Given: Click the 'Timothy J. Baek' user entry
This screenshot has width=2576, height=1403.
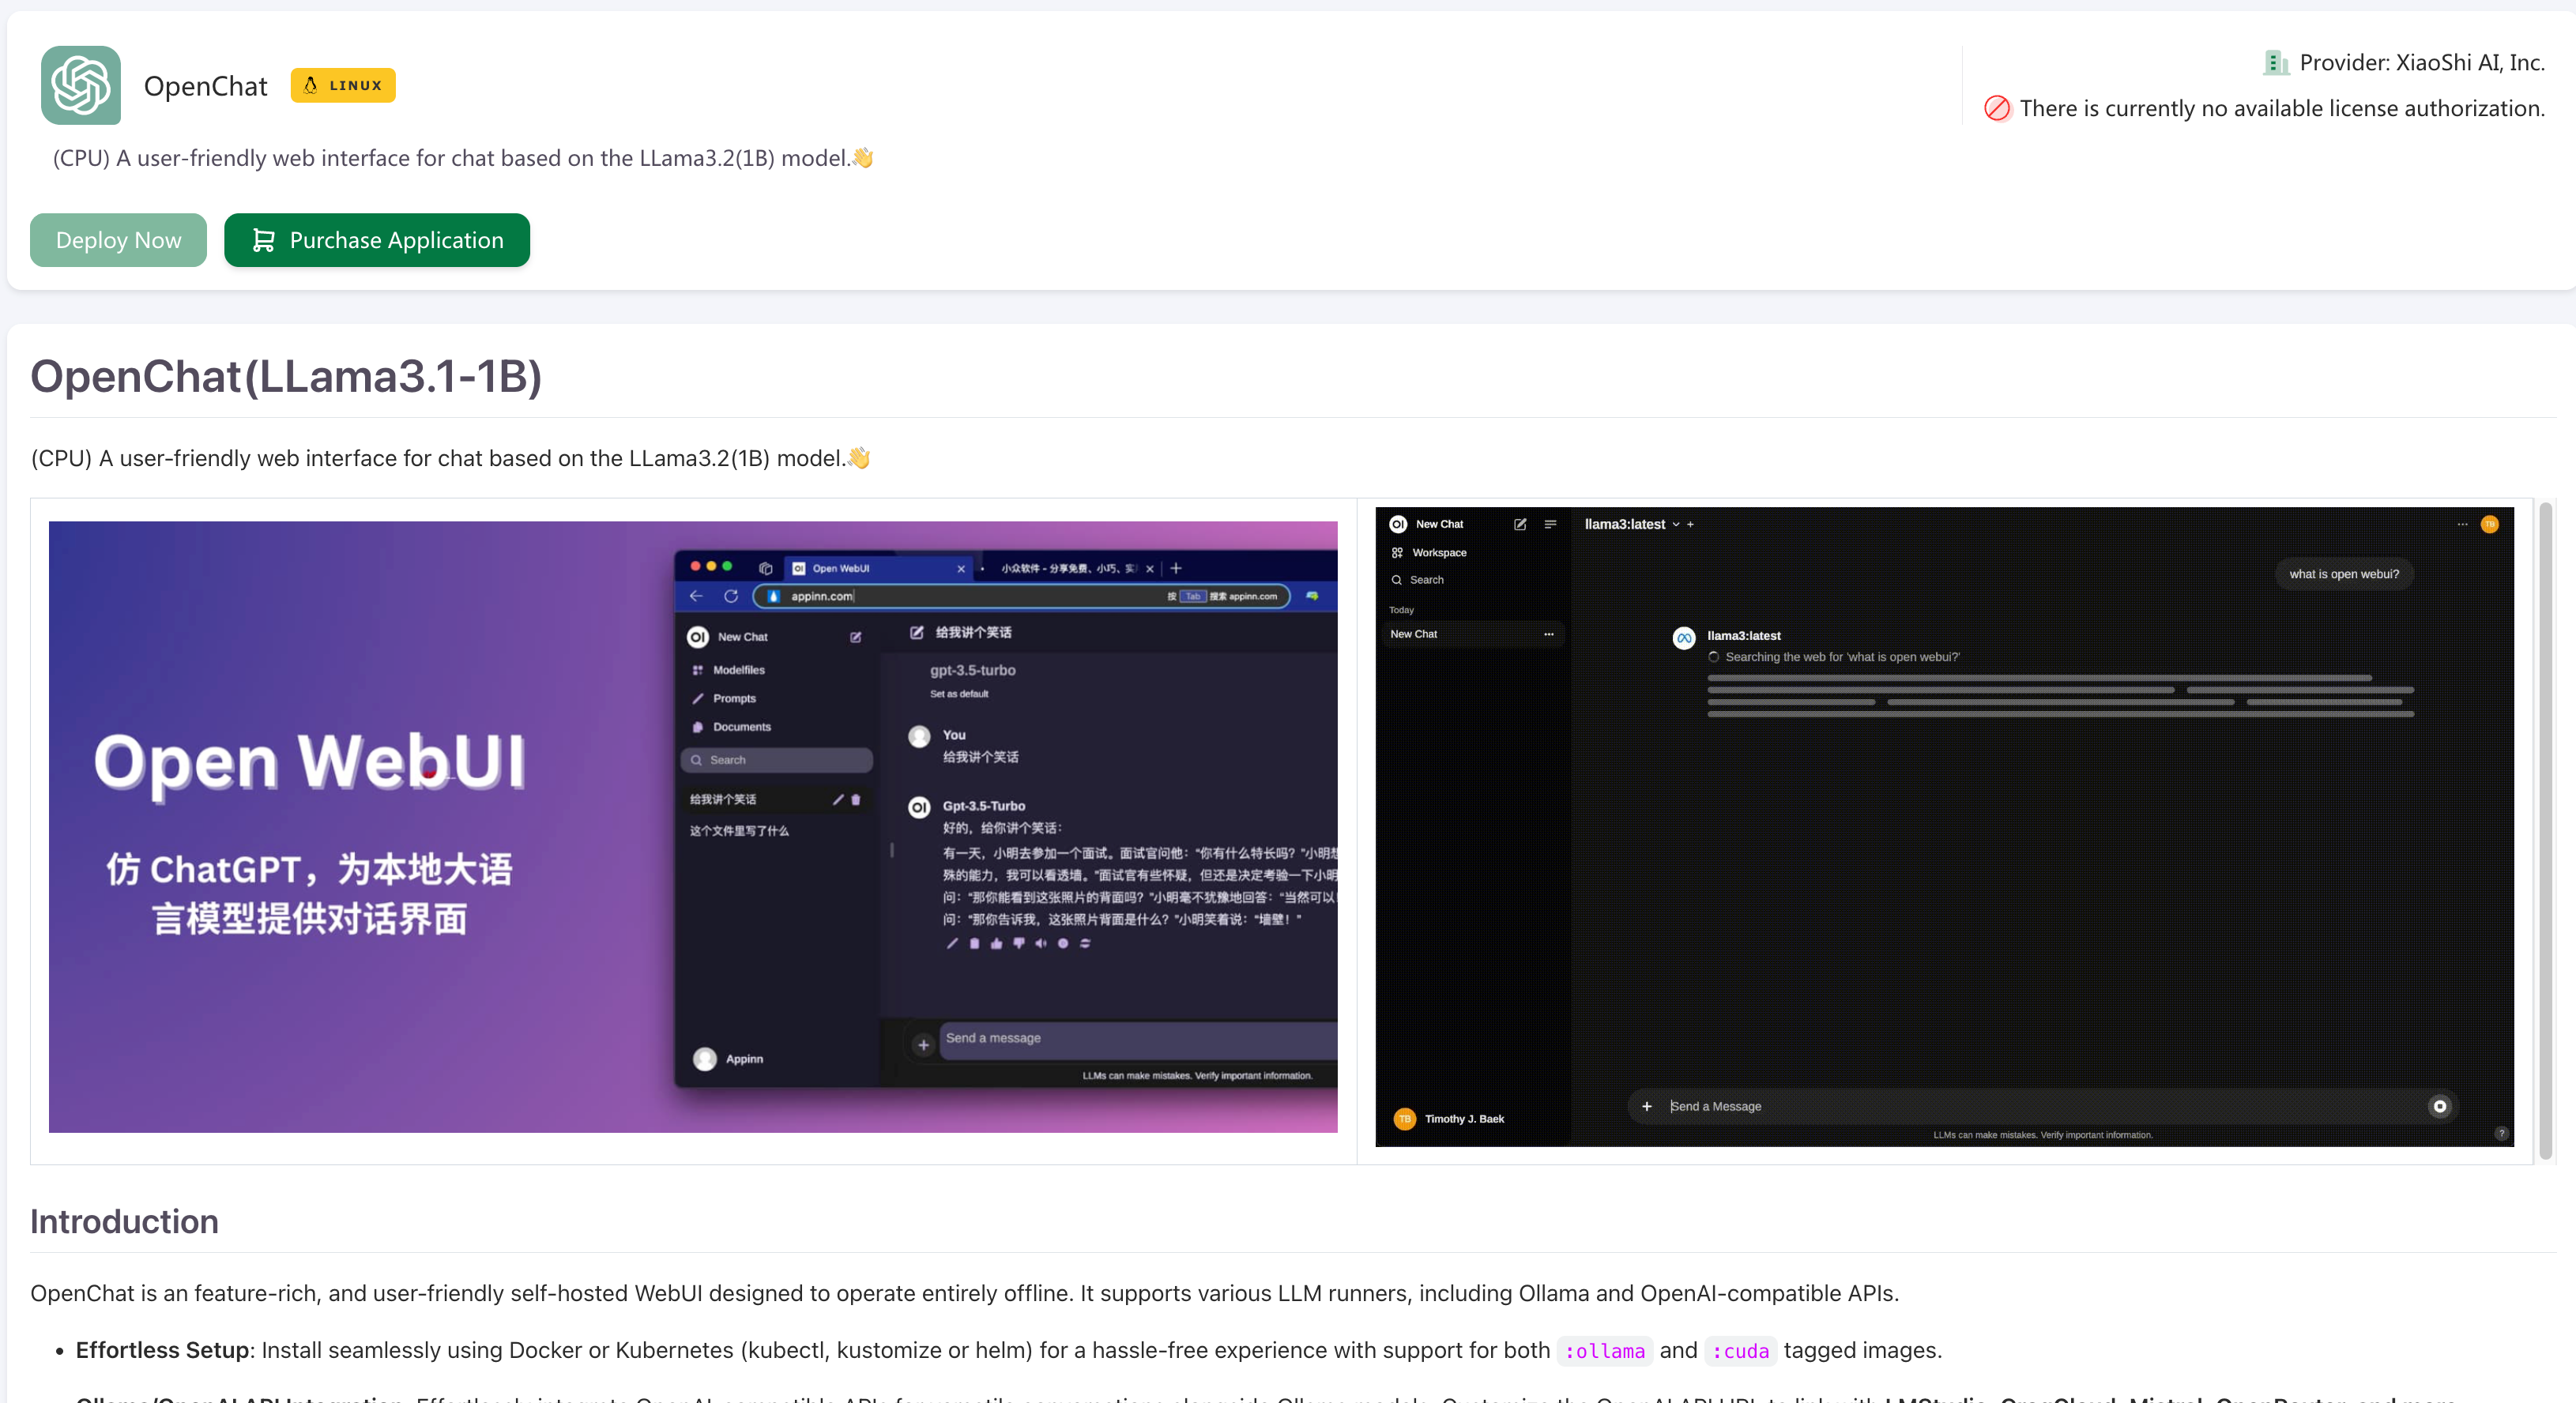Looking at the screenshot, I should [x=1449, y=1119].
